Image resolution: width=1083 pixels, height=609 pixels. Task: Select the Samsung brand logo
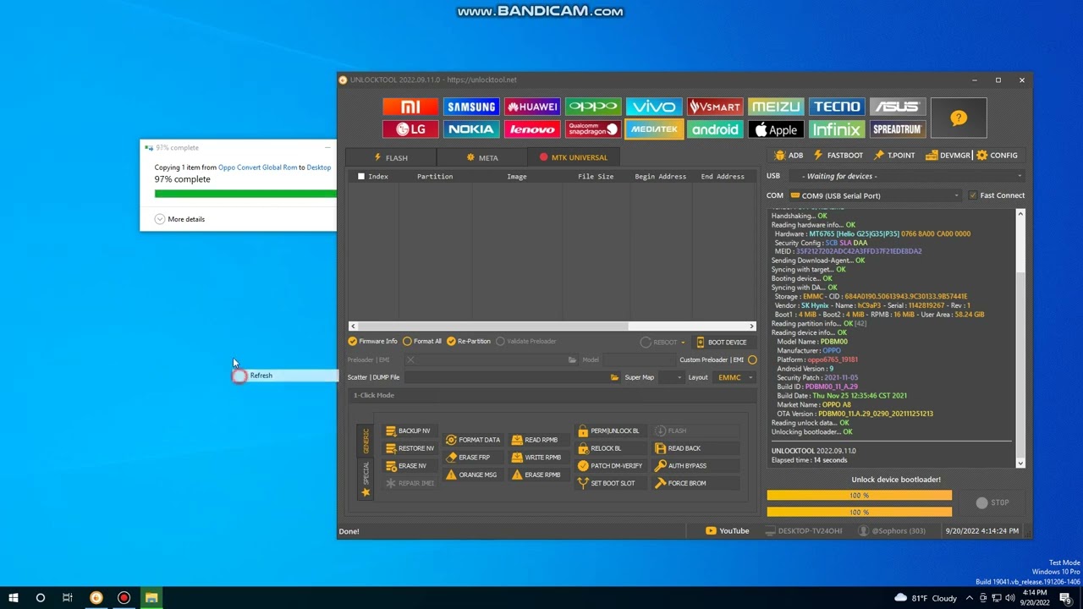pyautogui.click(x=471, y=107)
